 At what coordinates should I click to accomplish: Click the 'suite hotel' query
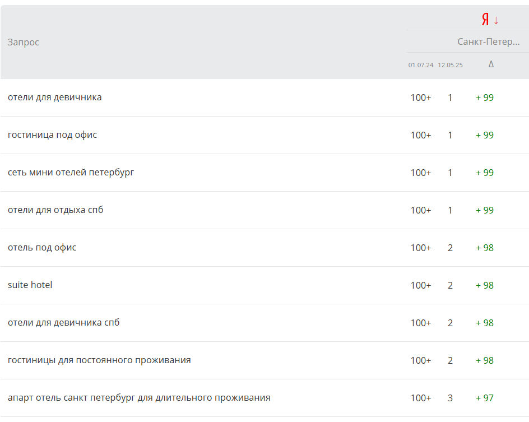(x=30, y=285)
